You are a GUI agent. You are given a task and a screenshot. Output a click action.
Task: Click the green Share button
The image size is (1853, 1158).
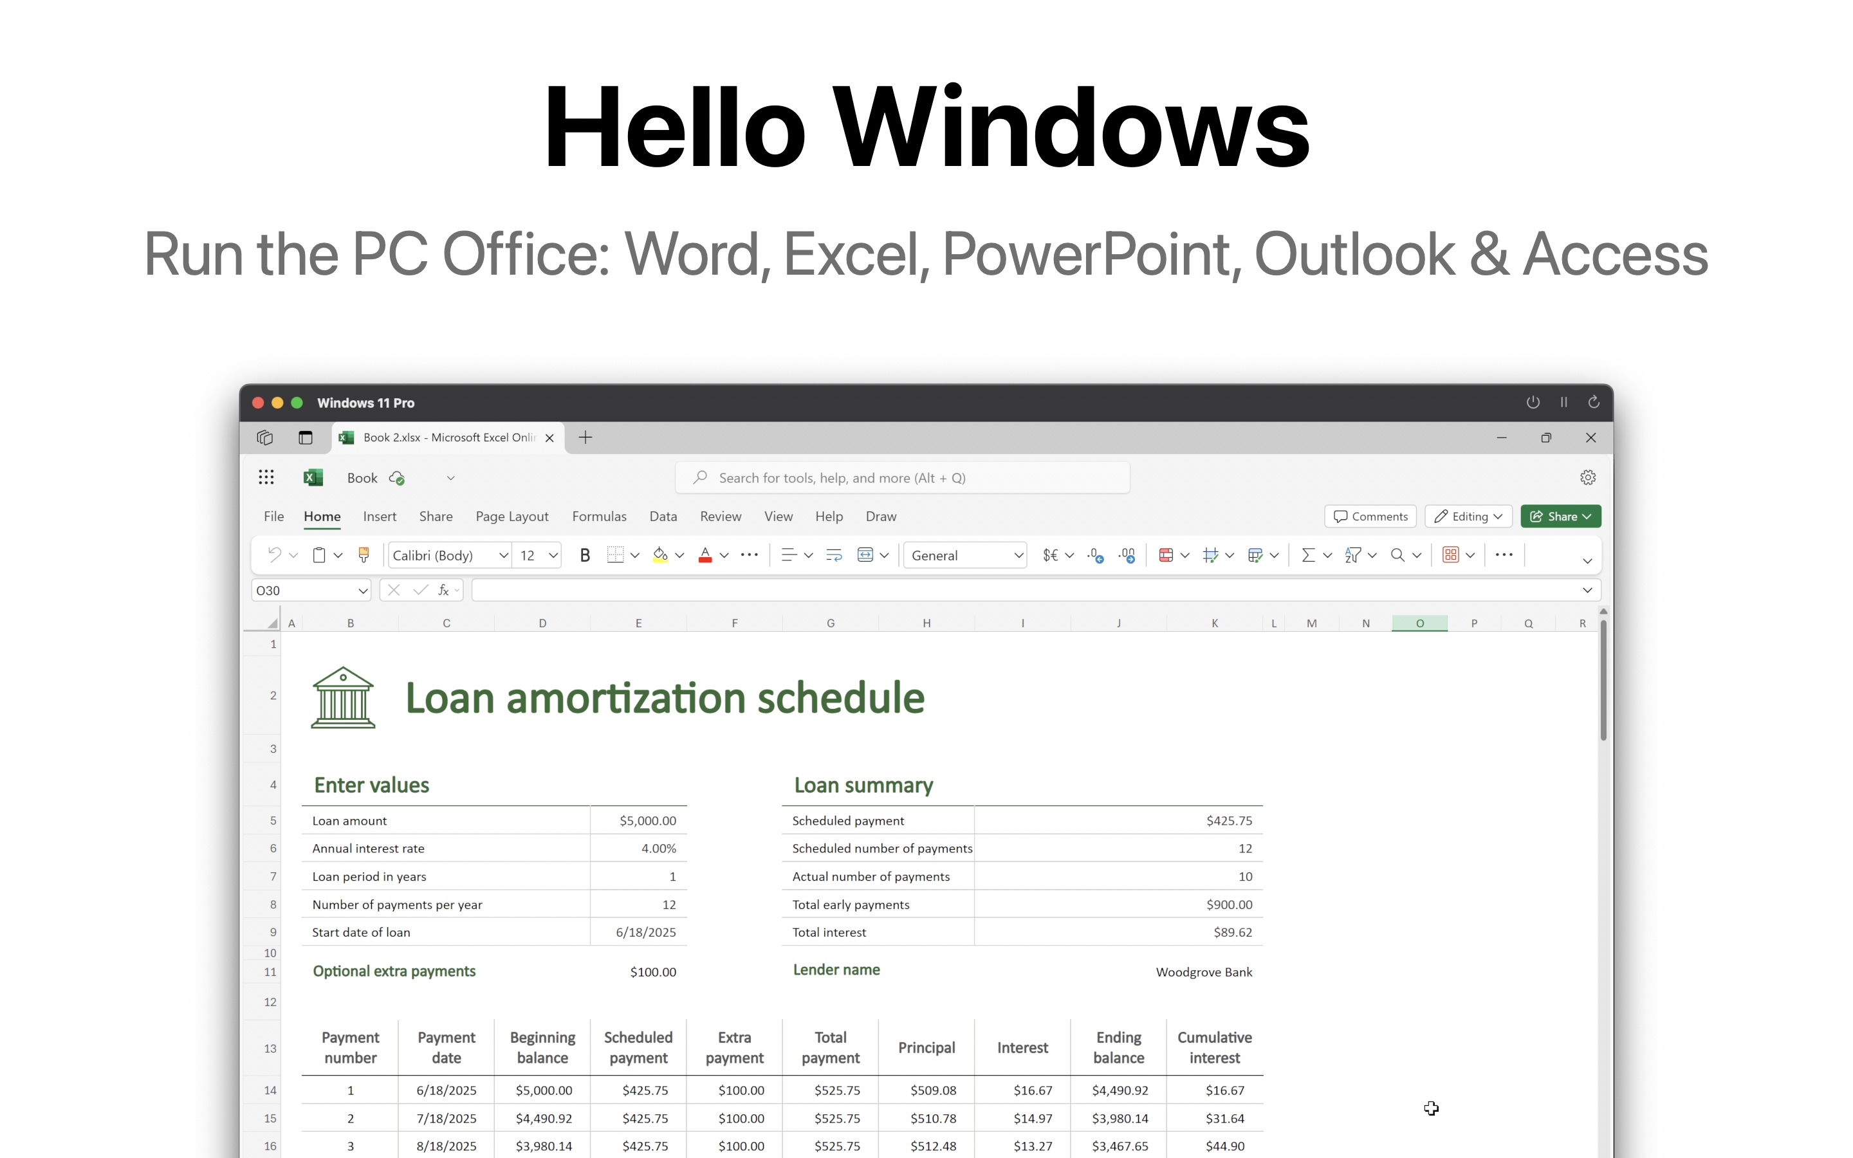coord(1560,516)
